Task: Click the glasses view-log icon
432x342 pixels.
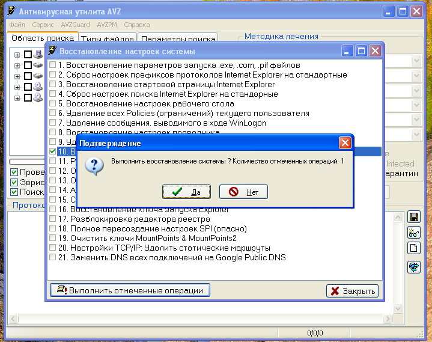Action: coord(414,233)
